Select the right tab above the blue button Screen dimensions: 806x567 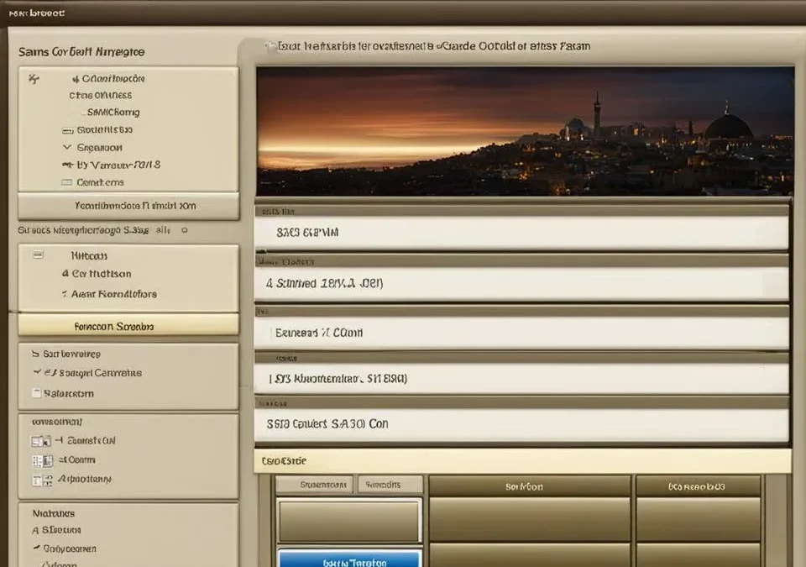click(x=390, y=485)
